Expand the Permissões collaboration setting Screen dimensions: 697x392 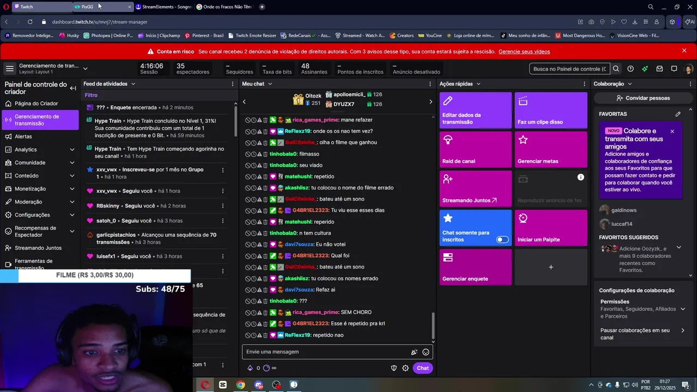click(x=682, y=309)
